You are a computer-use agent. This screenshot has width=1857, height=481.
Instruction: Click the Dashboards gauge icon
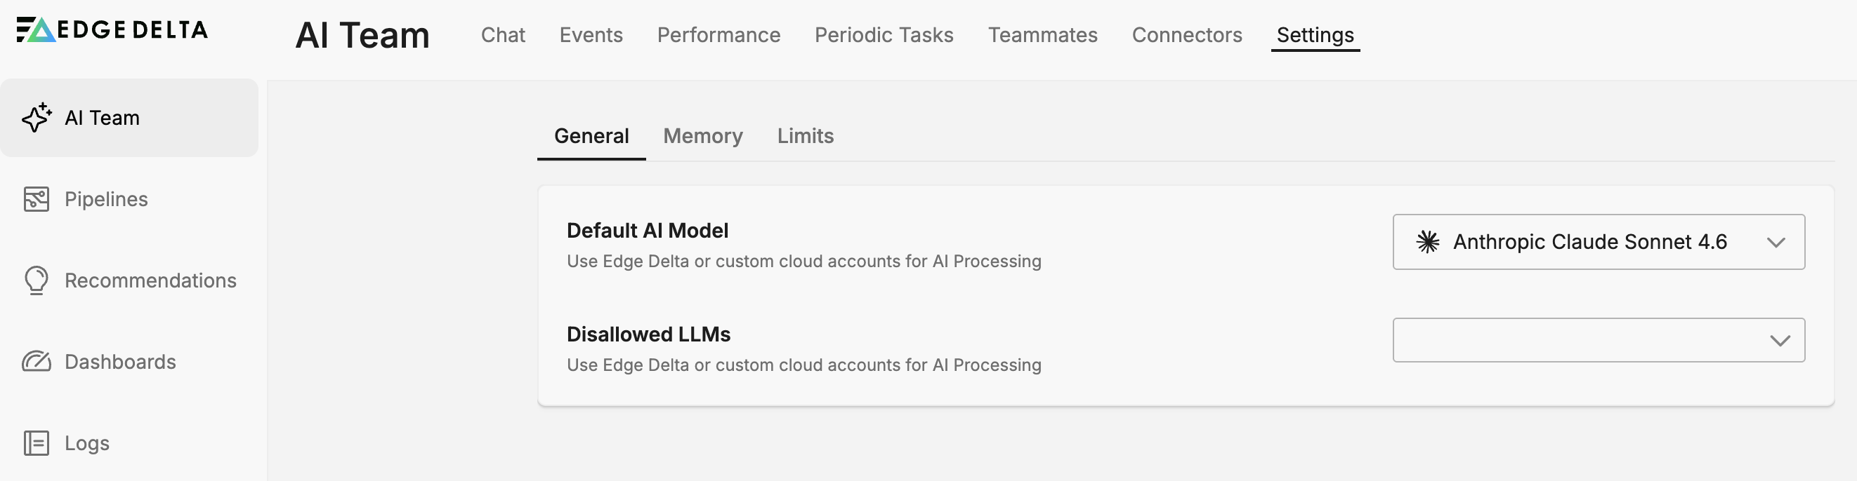(x=36, y=362)
